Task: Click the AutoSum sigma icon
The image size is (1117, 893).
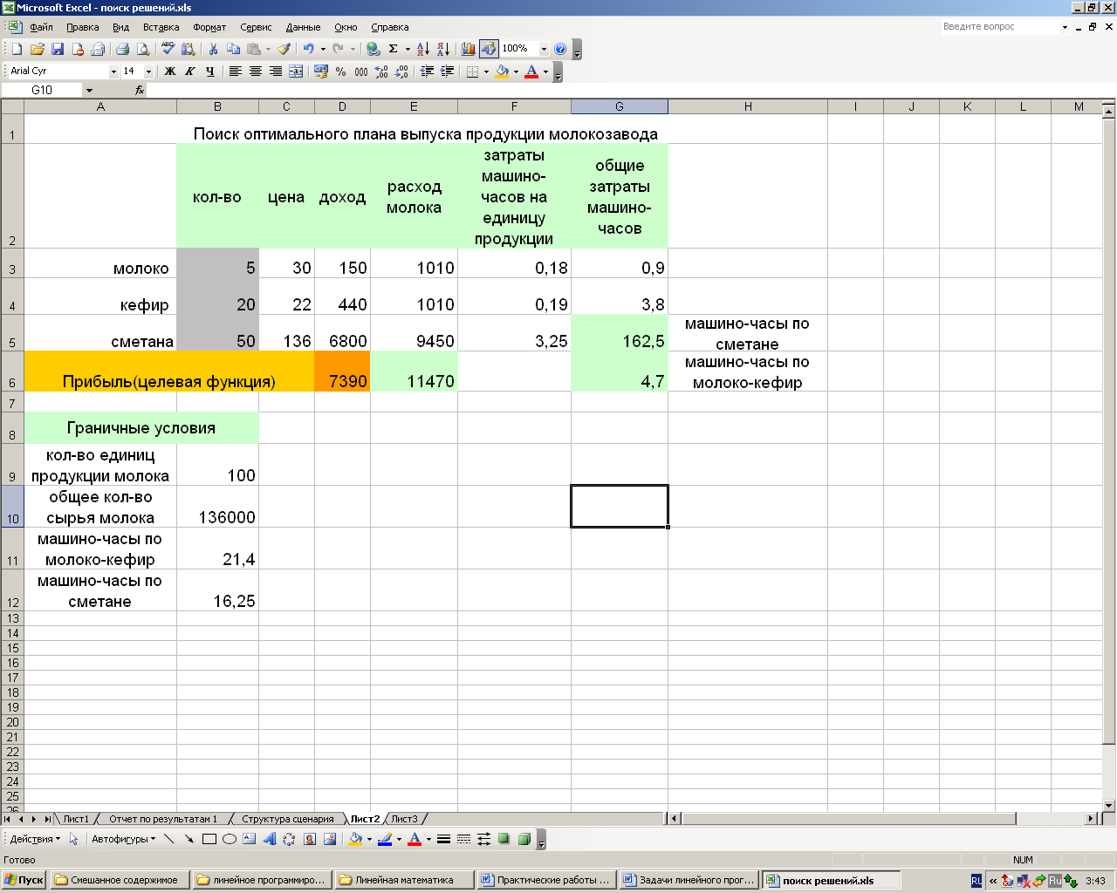Action: [394, 49]
